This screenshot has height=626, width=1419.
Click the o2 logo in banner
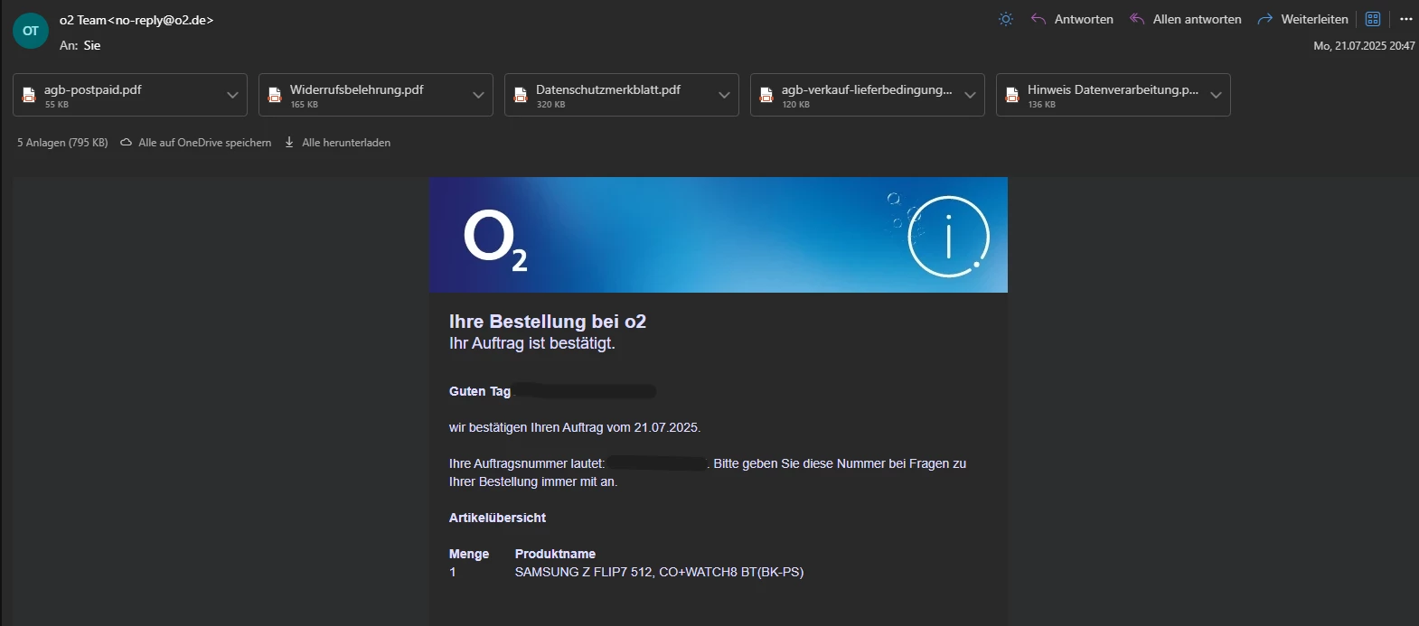click(x=495, y=240)
